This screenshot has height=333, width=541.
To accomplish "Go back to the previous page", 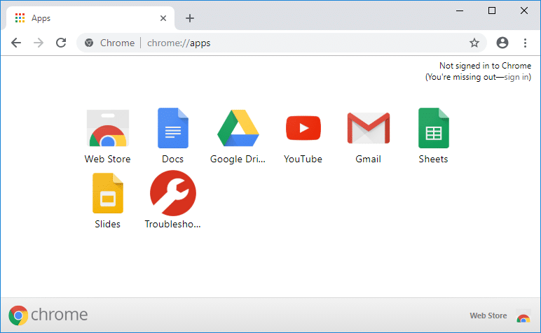I will [16, 43].
